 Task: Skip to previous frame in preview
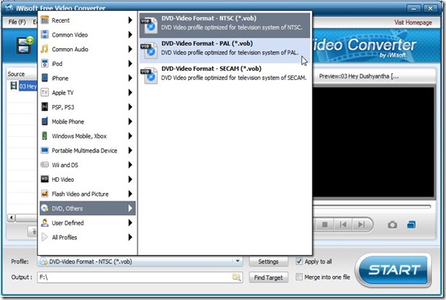343,225
